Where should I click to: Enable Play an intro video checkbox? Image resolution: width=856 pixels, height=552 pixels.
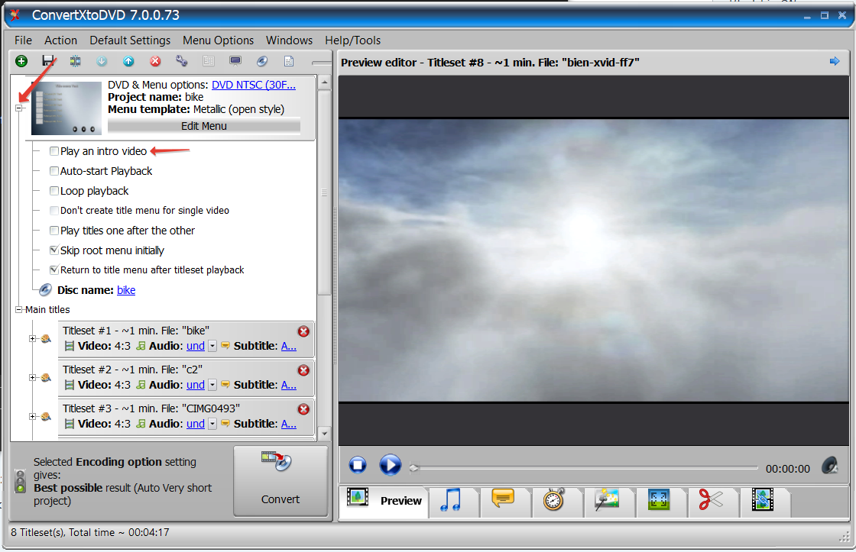(54, 151)
